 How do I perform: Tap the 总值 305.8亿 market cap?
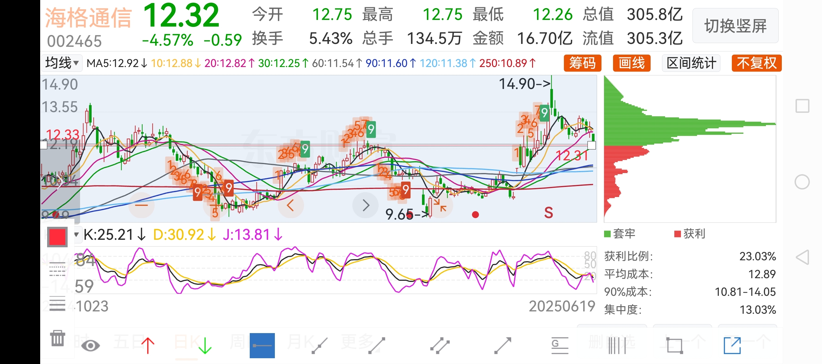(632, 15)
